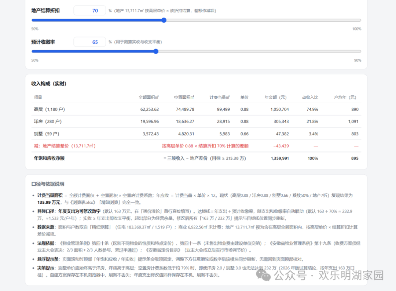Click the 地产结算折扣 slider handle
Viewport: 396px width, 291px height.
click(x=164, y=20)
